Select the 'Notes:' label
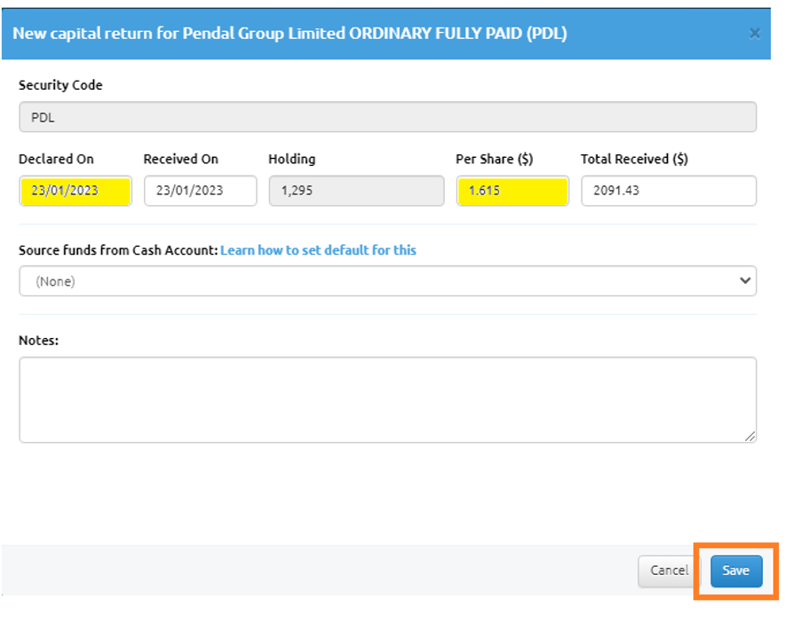The image size is (793, 622). click(38, 340)
